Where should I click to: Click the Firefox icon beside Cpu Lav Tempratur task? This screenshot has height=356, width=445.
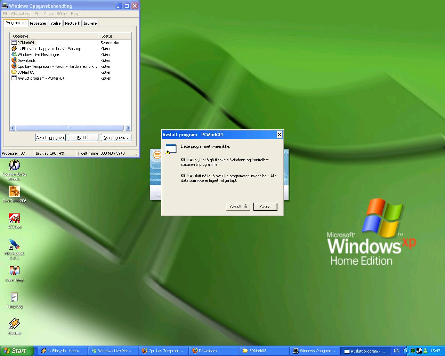[14, 66]
